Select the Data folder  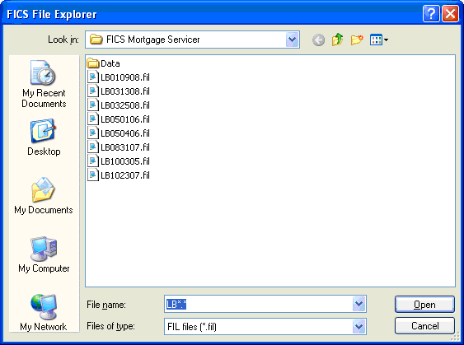click(x=104, y=63)
